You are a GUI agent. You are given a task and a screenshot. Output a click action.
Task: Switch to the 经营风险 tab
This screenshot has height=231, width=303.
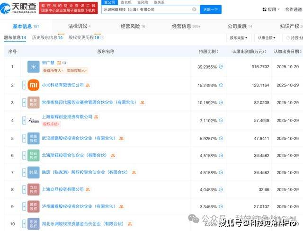[133, 26]
